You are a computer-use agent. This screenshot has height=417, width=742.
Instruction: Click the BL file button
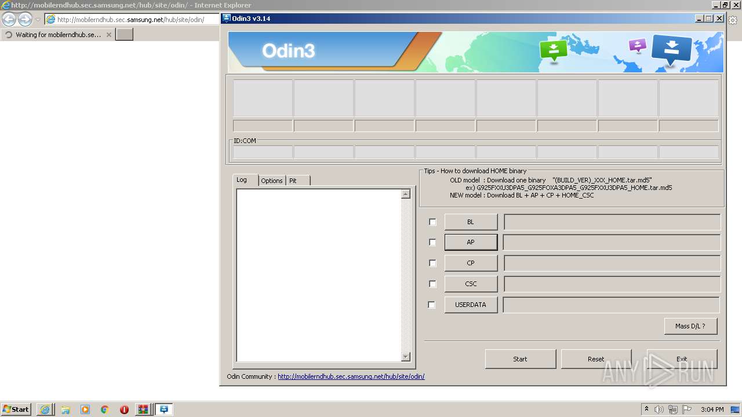pos(471,222)
